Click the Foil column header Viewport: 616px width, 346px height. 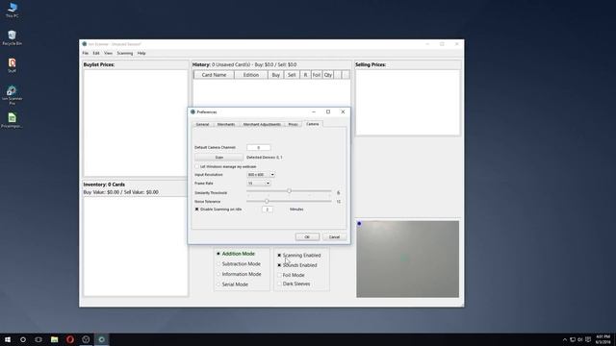pyautogui.click(x=317, y=75)
